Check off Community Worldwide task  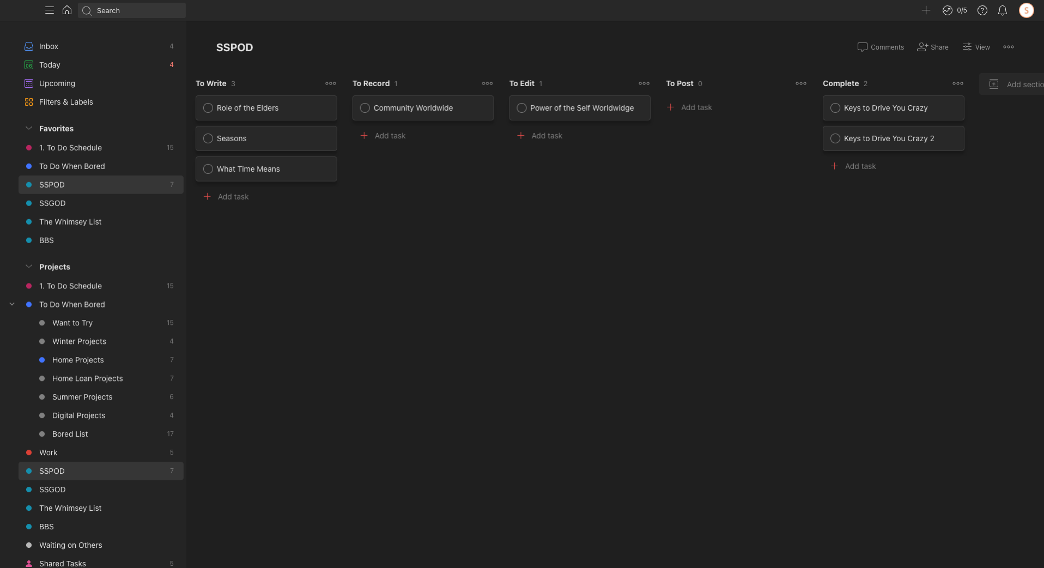click(365, 108)
